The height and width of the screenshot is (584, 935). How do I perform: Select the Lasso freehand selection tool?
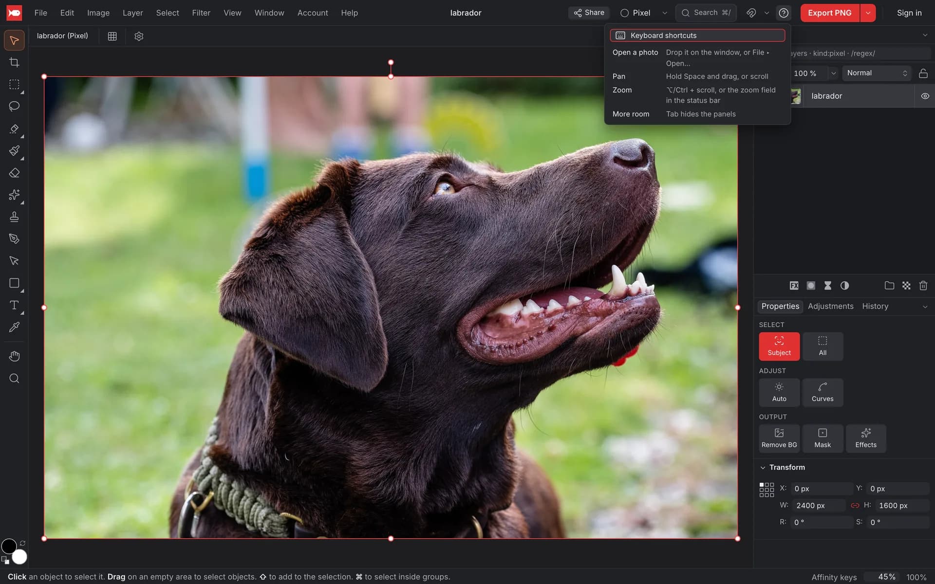14,106
